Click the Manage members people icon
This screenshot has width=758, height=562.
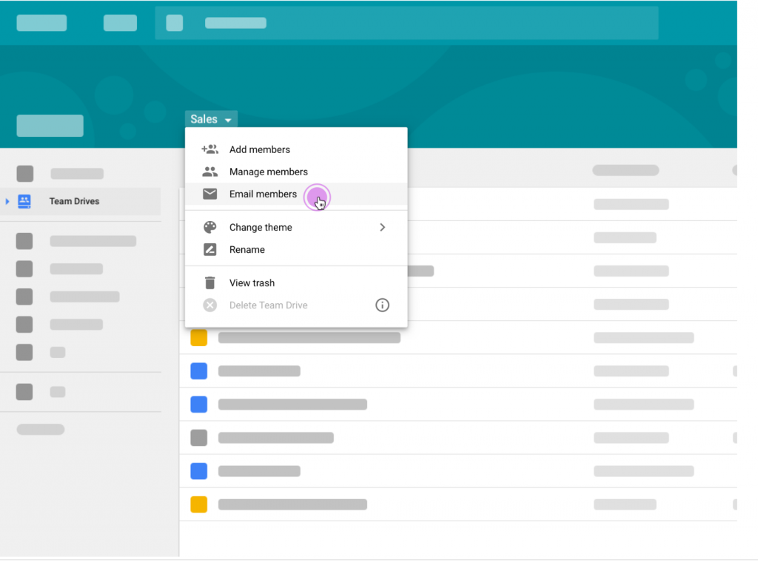click(209, 172)
